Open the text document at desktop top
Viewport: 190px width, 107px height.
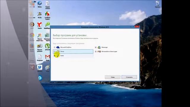(x=47, y=5)
